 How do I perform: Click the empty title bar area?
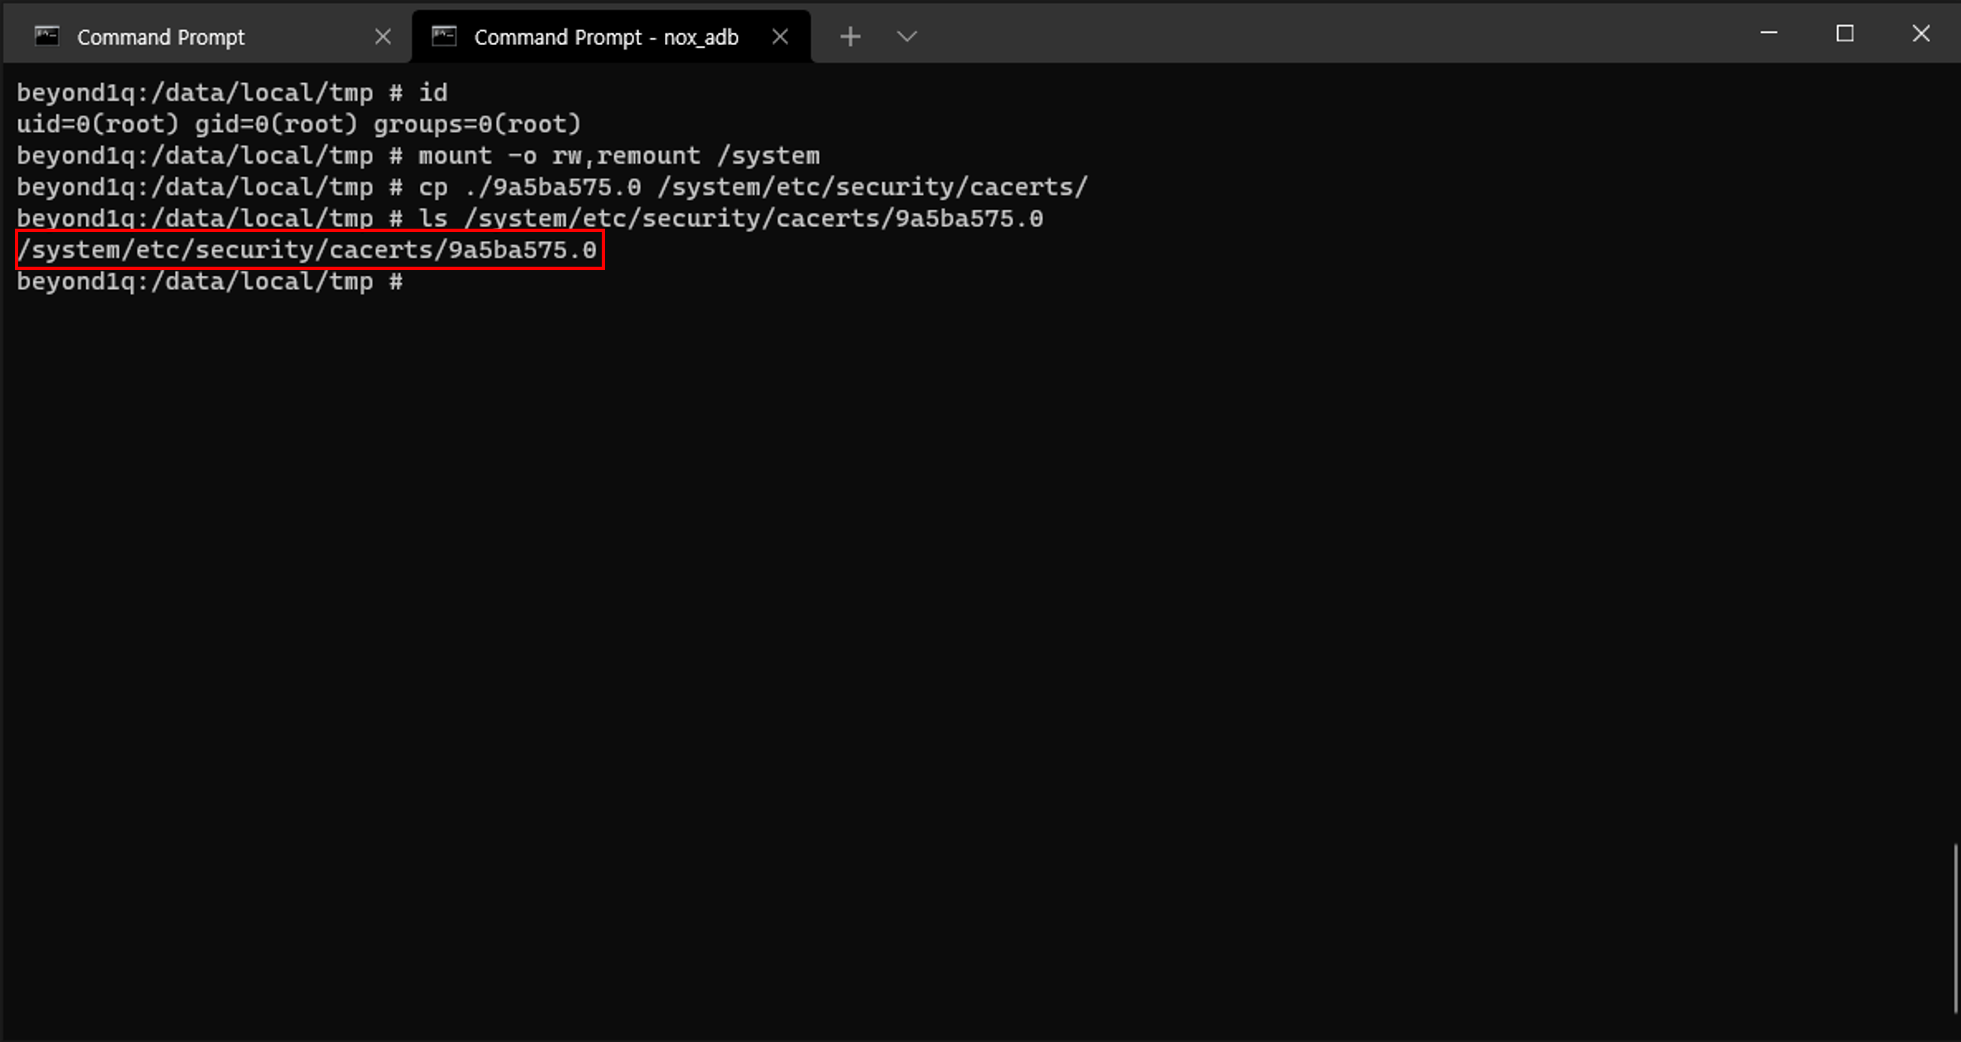point(1332,34)
